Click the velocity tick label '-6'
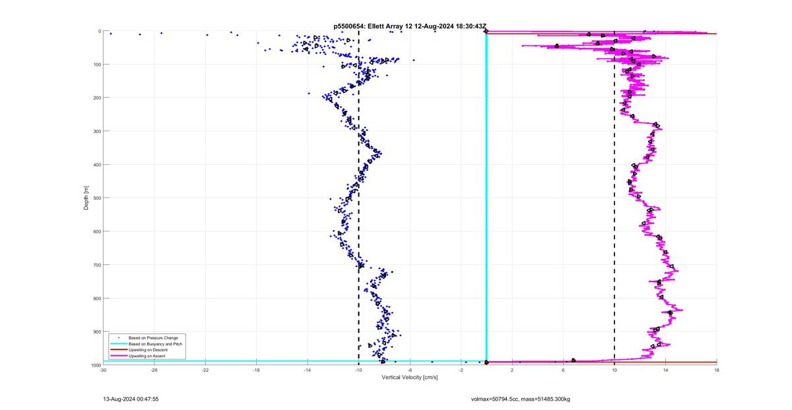792x410 pixels. coord(410,370)
